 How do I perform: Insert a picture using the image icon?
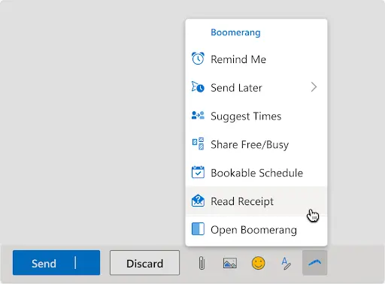click(x=230, y=263)
